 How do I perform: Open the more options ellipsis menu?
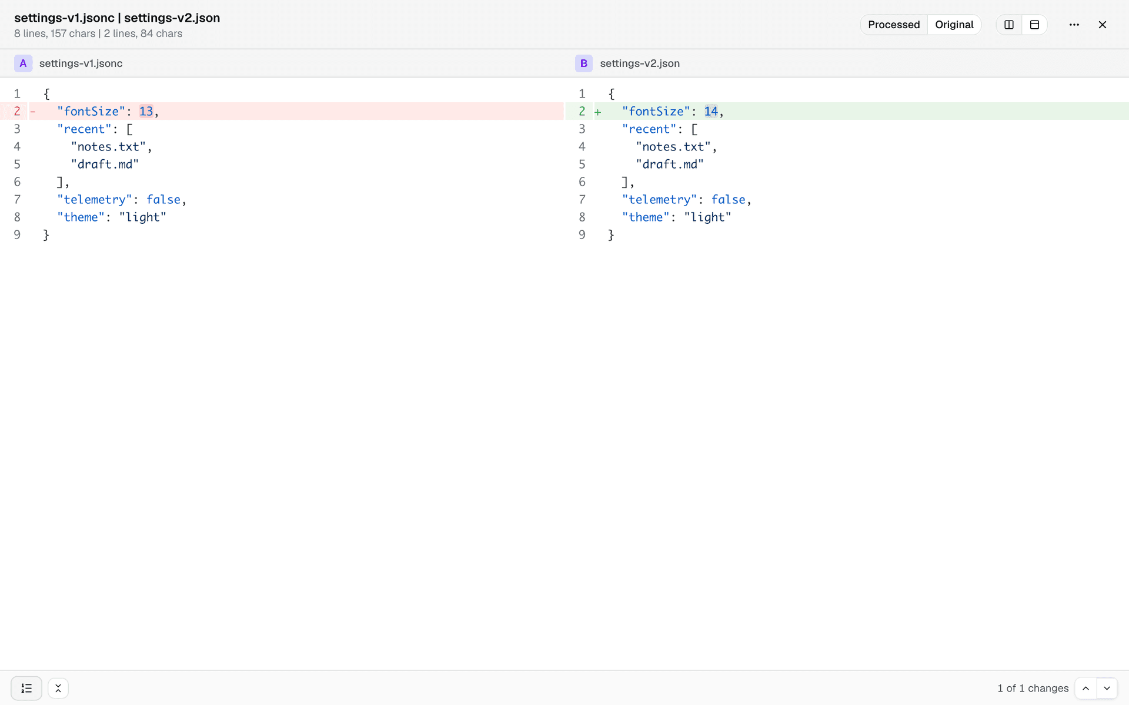tap(1074, 25)
